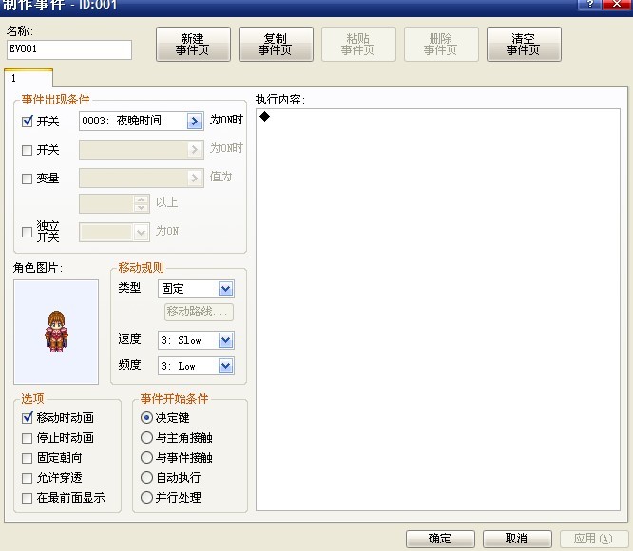This screenshot has height=551, width=633.
Task: Check the 独立开关 condition checkbox
Action: (27, 232)
